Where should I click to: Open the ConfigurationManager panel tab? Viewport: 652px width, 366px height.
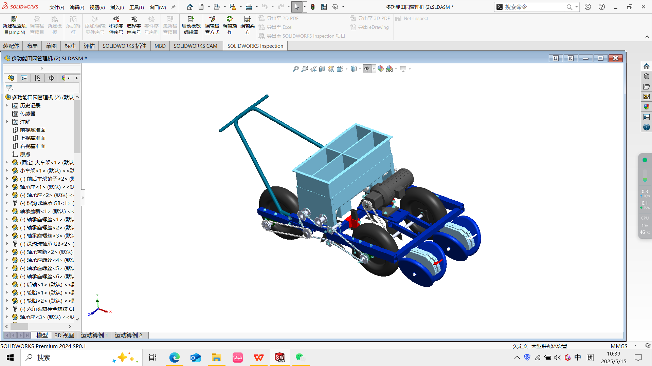point(38,78)
